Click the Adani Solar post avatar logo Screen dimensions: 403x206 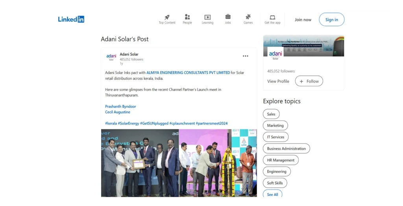(x=111, y=57)
